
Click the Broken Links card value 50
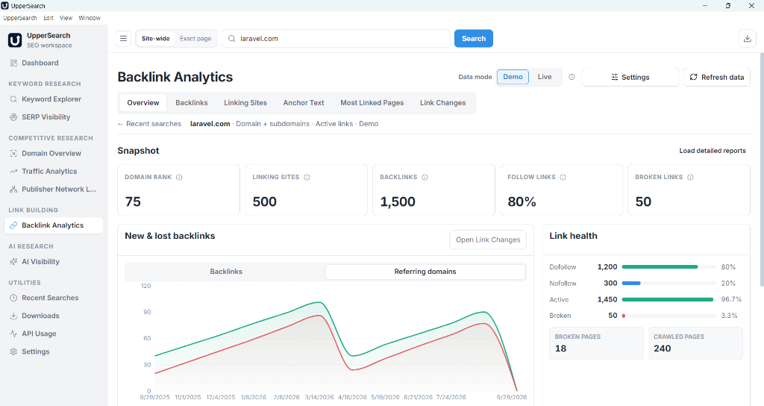[x=643, y=202]
